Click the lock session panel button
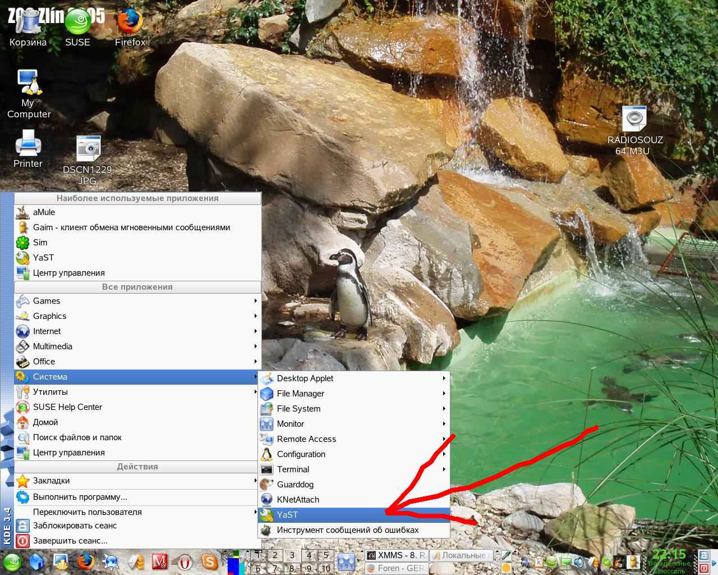 coord(705,556)
